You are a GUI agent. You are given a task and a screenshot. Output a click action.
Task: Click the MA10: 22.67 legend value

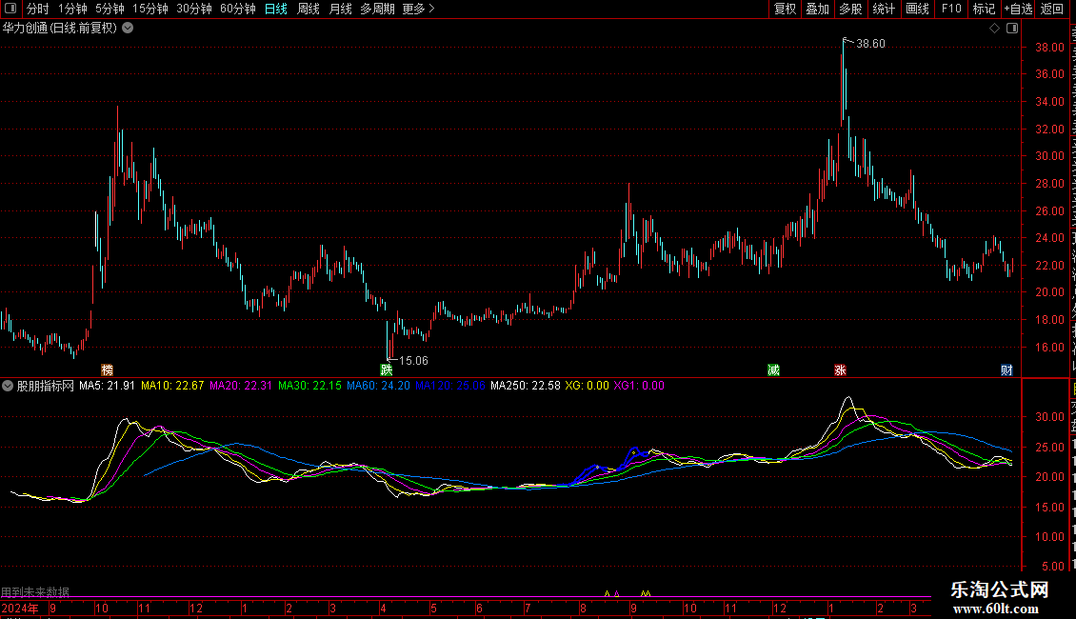172,386
